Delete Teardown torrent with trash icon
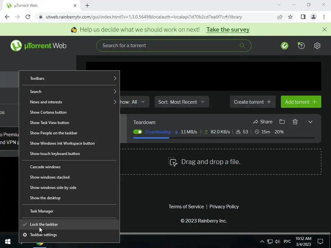The width and height of the screenshot is (331, 248). (x=295, y=122)
